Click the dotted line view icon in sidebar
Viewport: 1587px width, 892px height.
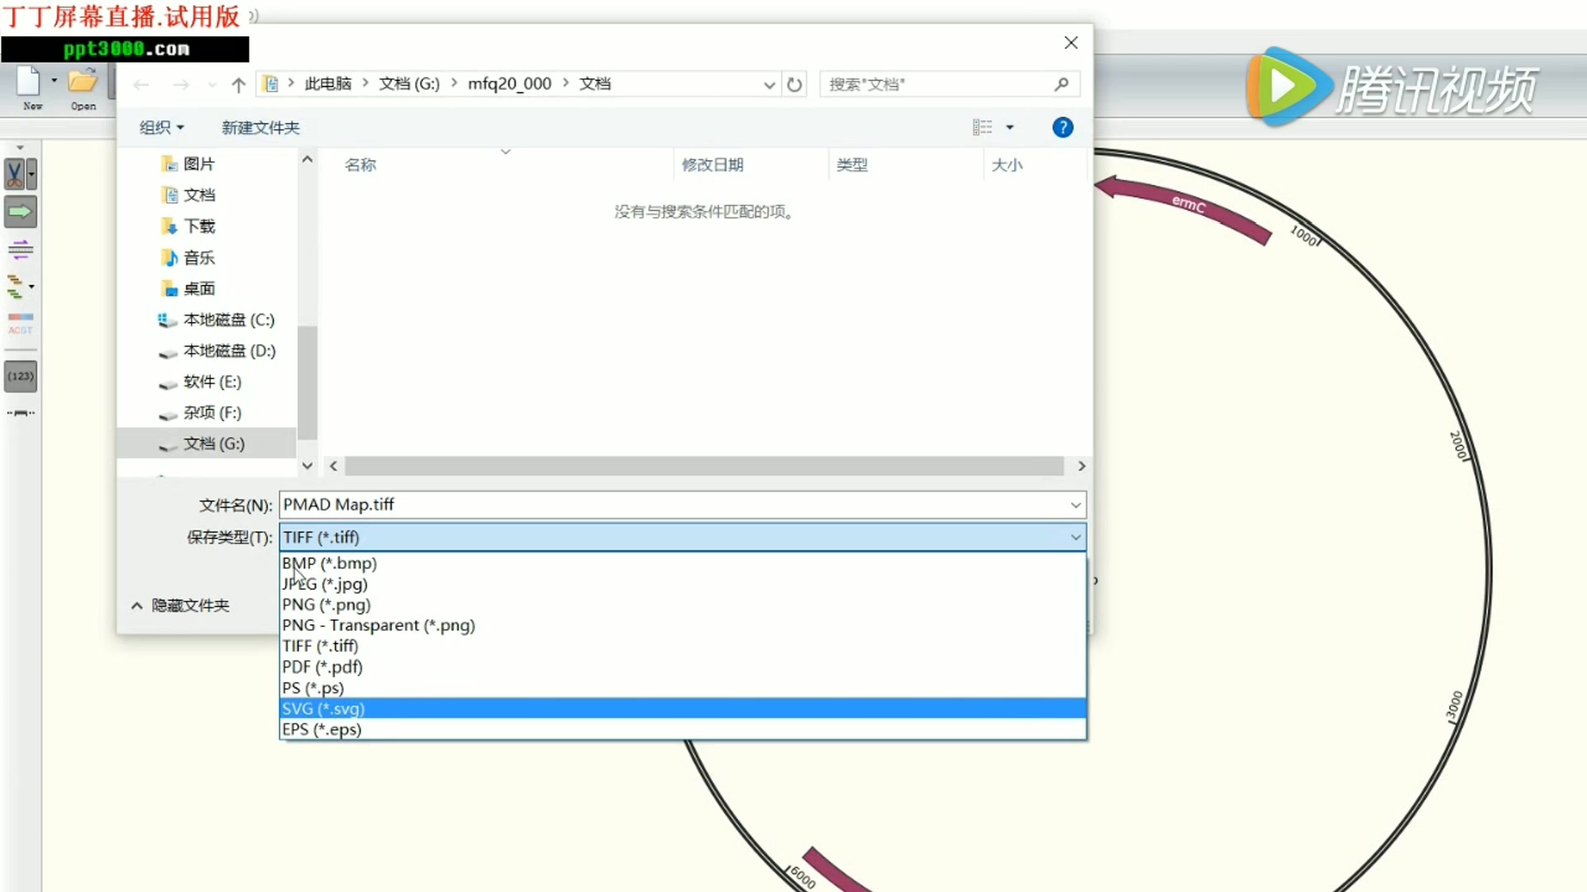click(21, 413)
